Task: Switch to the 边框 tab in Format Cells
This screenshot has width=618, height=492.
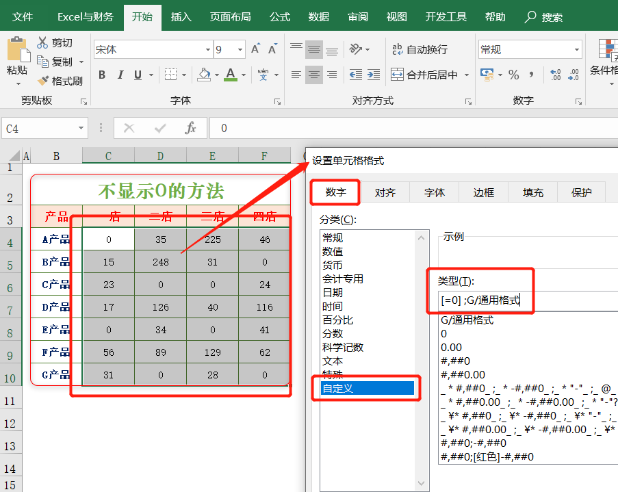Action: coord(483,193)
